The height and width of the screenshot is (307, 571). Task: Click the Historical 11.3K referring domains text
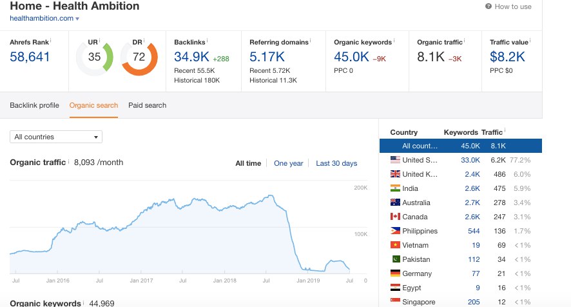(x=273, y=81)
